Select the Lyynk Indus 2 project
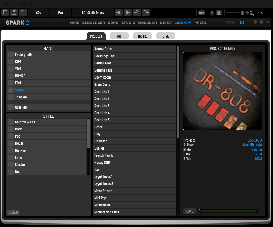The image size is (273, 227). (x=135, y=184)
